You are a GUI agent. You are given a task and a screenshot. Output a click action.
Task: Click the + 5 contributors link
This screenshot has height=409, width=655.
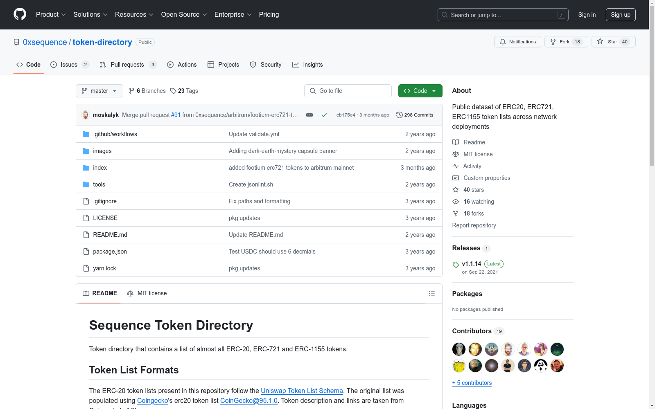tap(472, 383)
